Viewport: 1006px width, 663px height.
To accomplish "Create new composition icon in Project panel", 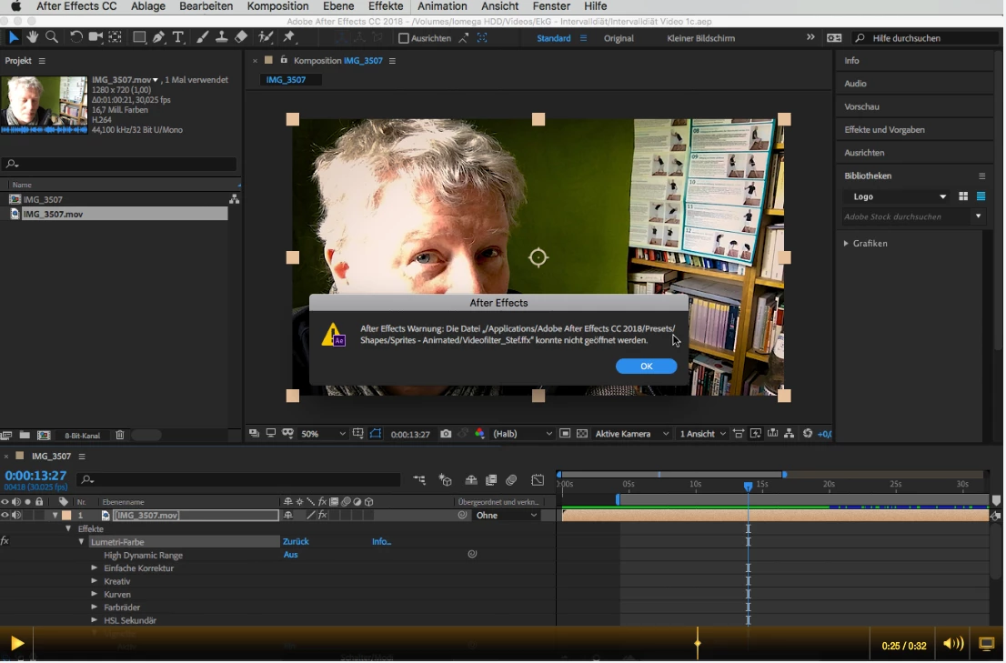I will [44, 436].
